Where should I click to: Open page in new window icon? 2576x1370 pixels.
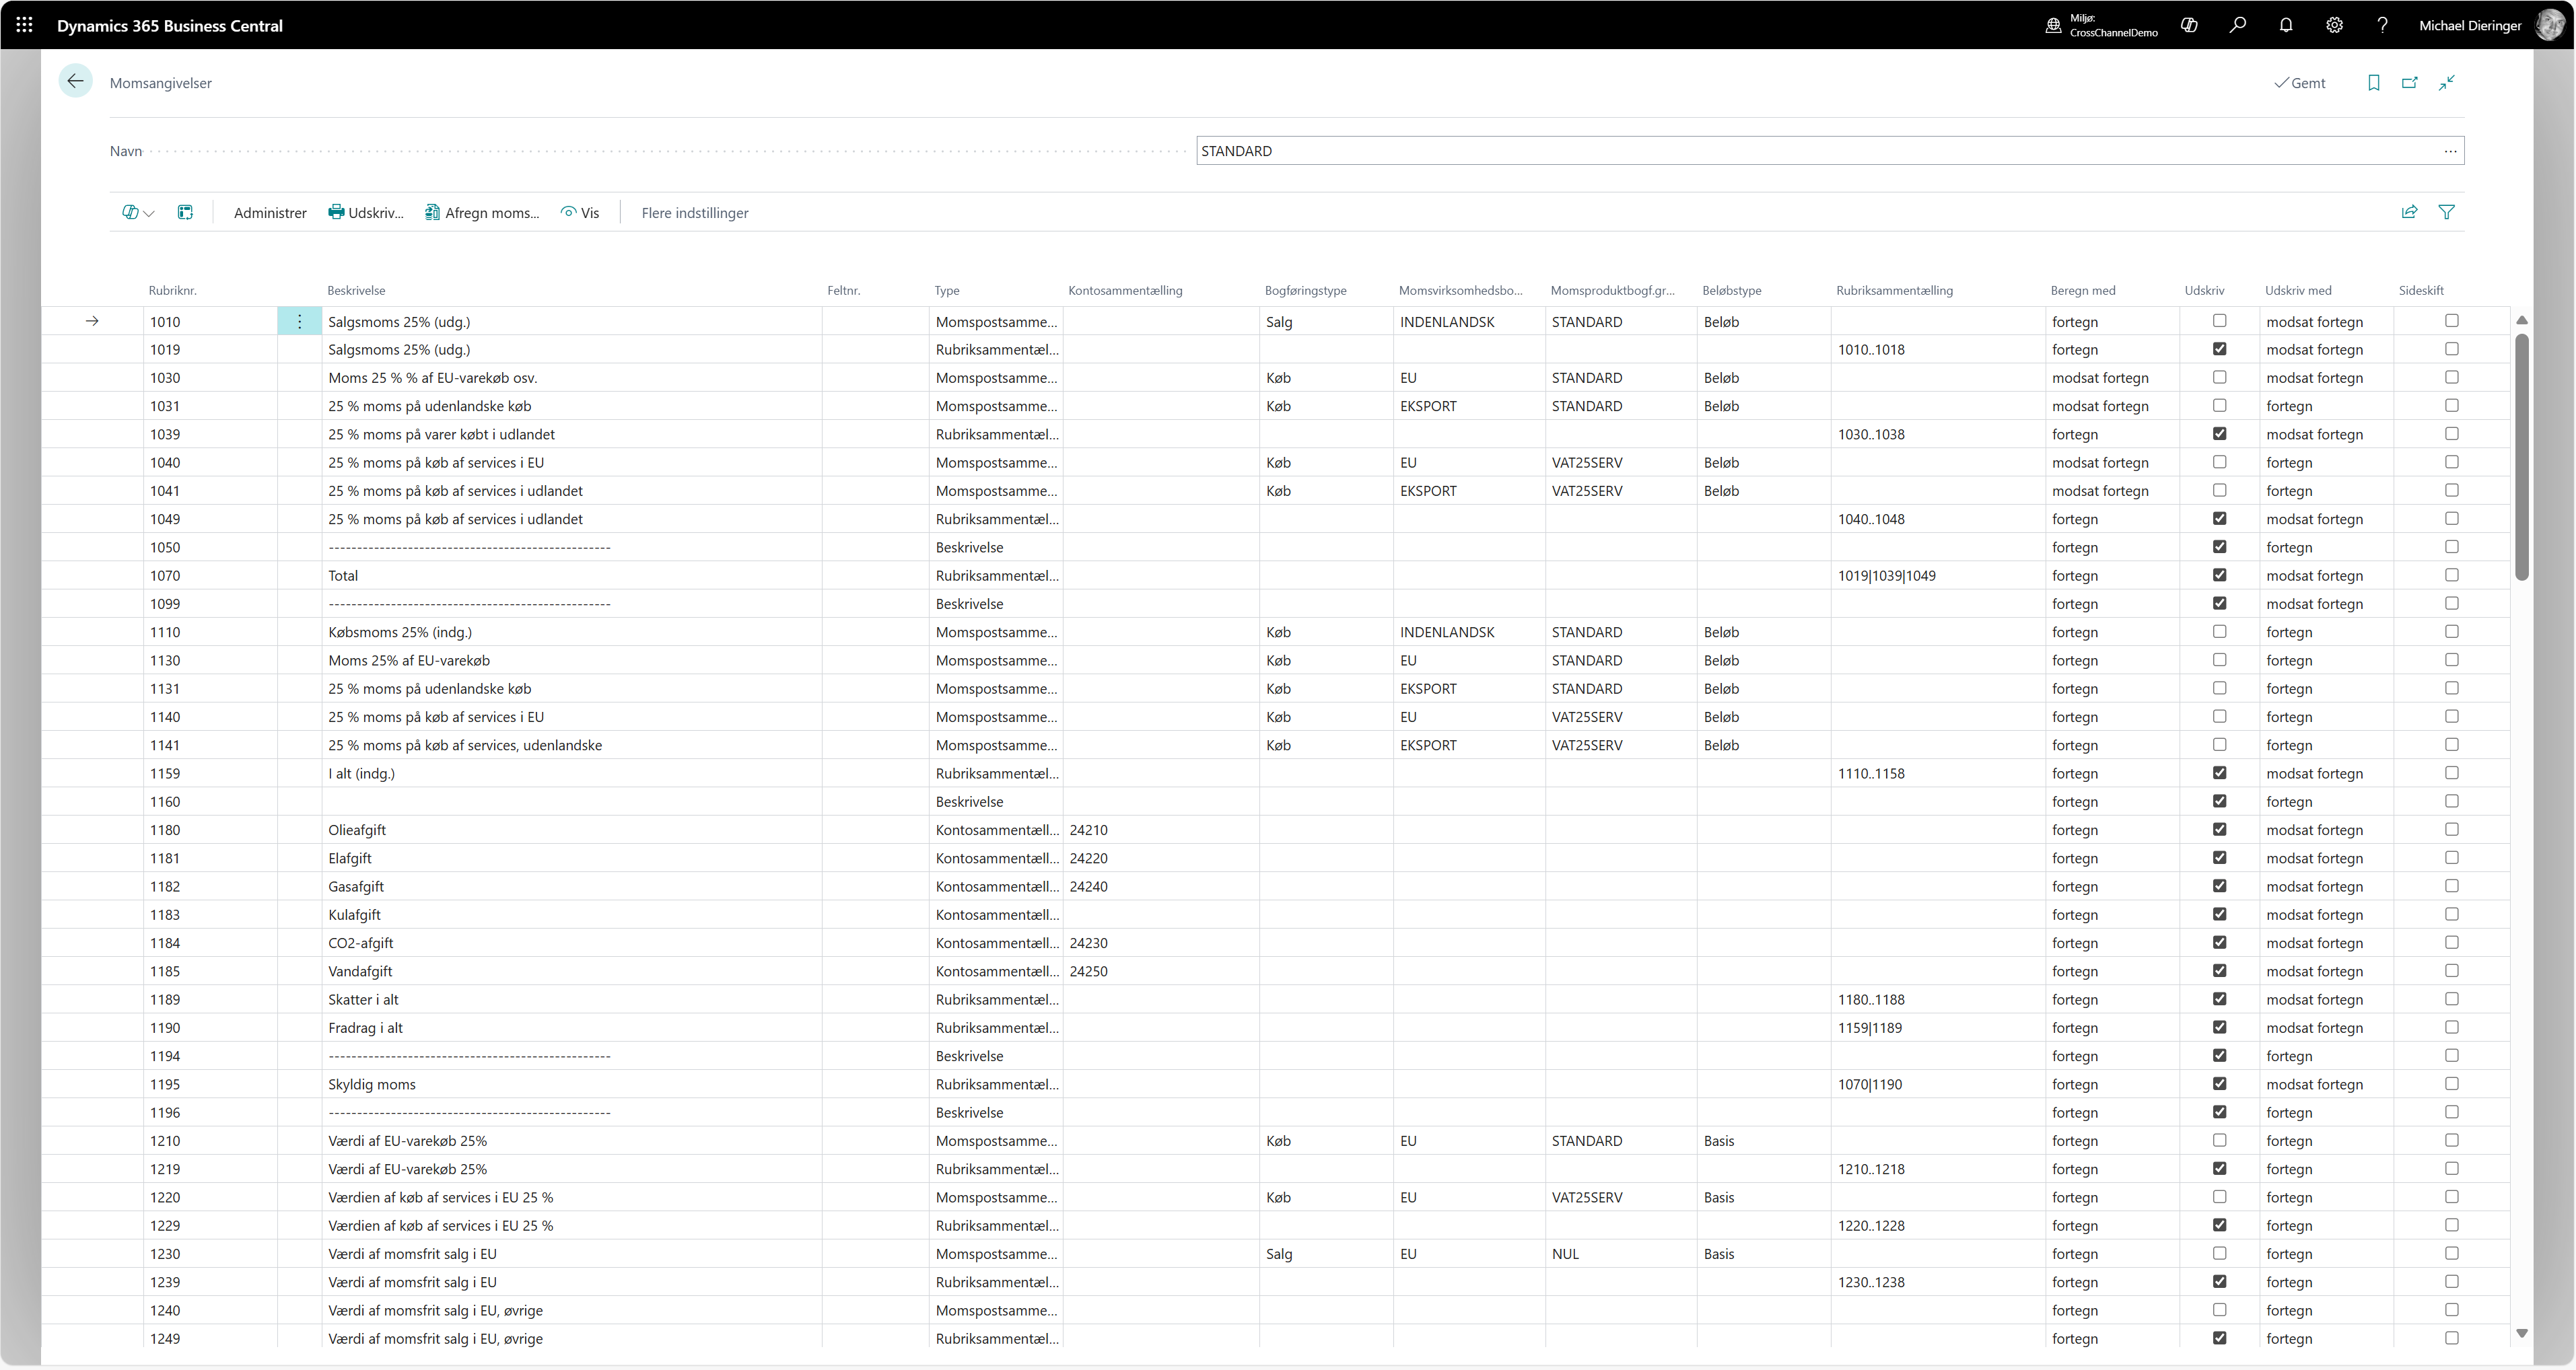click(x=2409, y=83)
